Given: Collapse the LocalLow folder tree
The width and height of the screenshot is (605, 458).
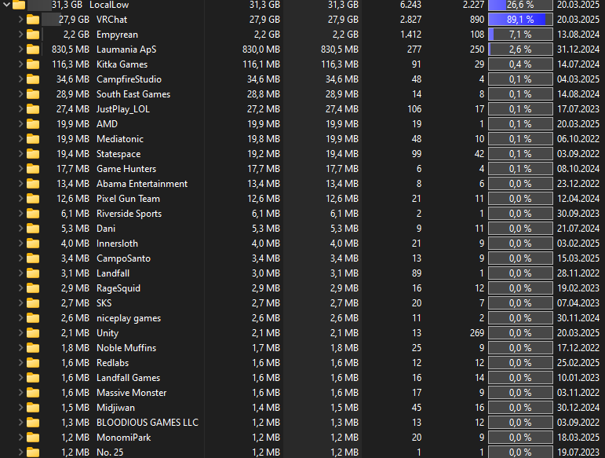Looking at the screenshot, I should (x=6, y=5).
